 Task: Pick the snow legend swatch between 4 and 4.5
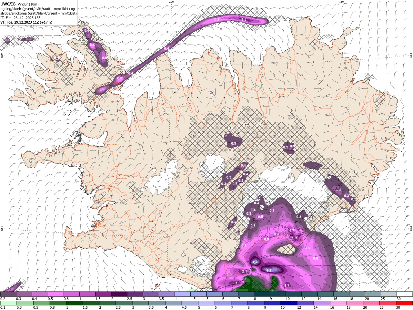point(182,294)
